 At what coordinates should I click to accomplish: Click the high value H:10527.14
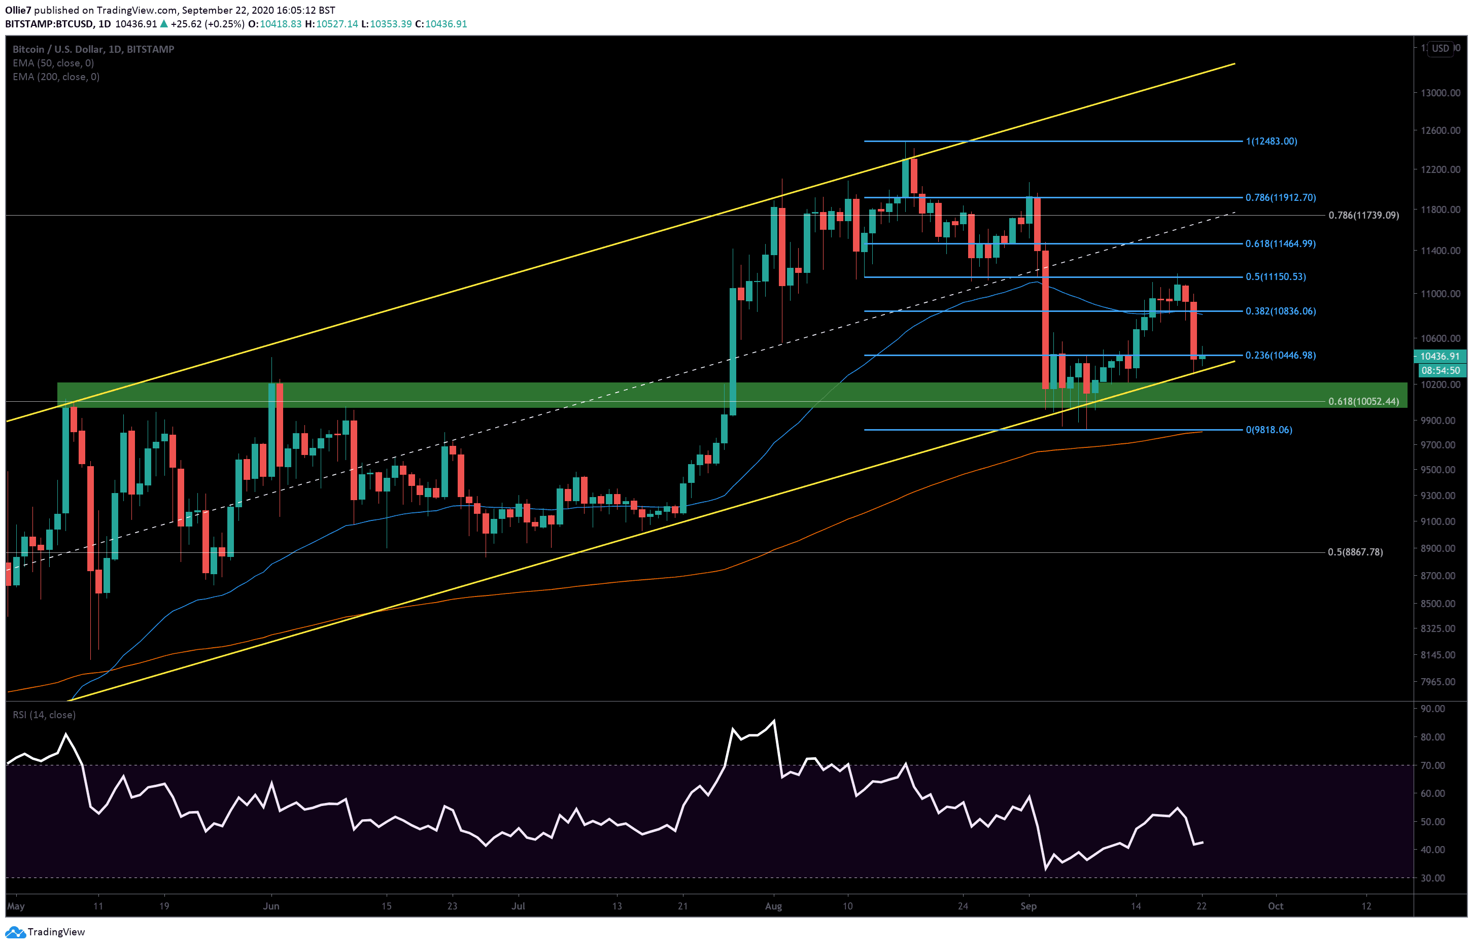point(331,24)
